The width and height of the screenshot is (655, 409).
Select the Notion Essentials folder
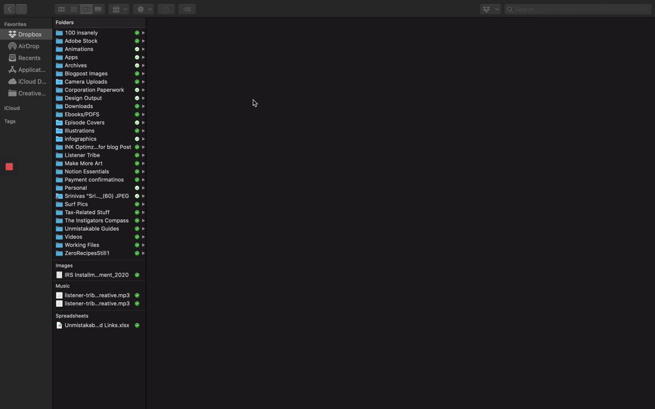pyautogui.click(x=100, y=172)
